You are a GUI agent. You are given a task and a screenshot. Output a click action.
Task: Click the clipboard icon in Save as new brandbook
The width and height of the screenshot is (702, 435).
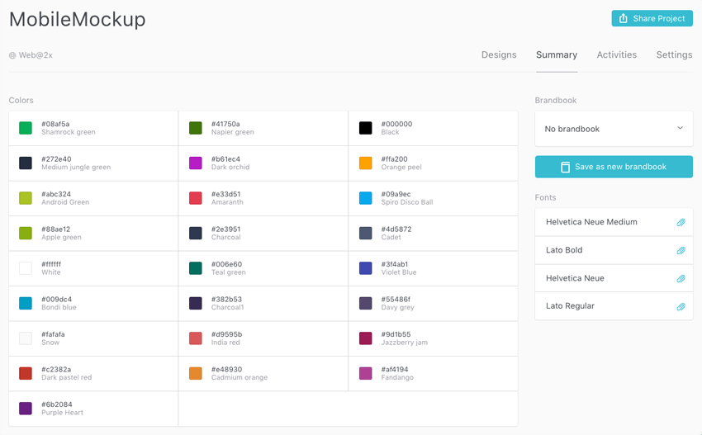click(565, 167)
